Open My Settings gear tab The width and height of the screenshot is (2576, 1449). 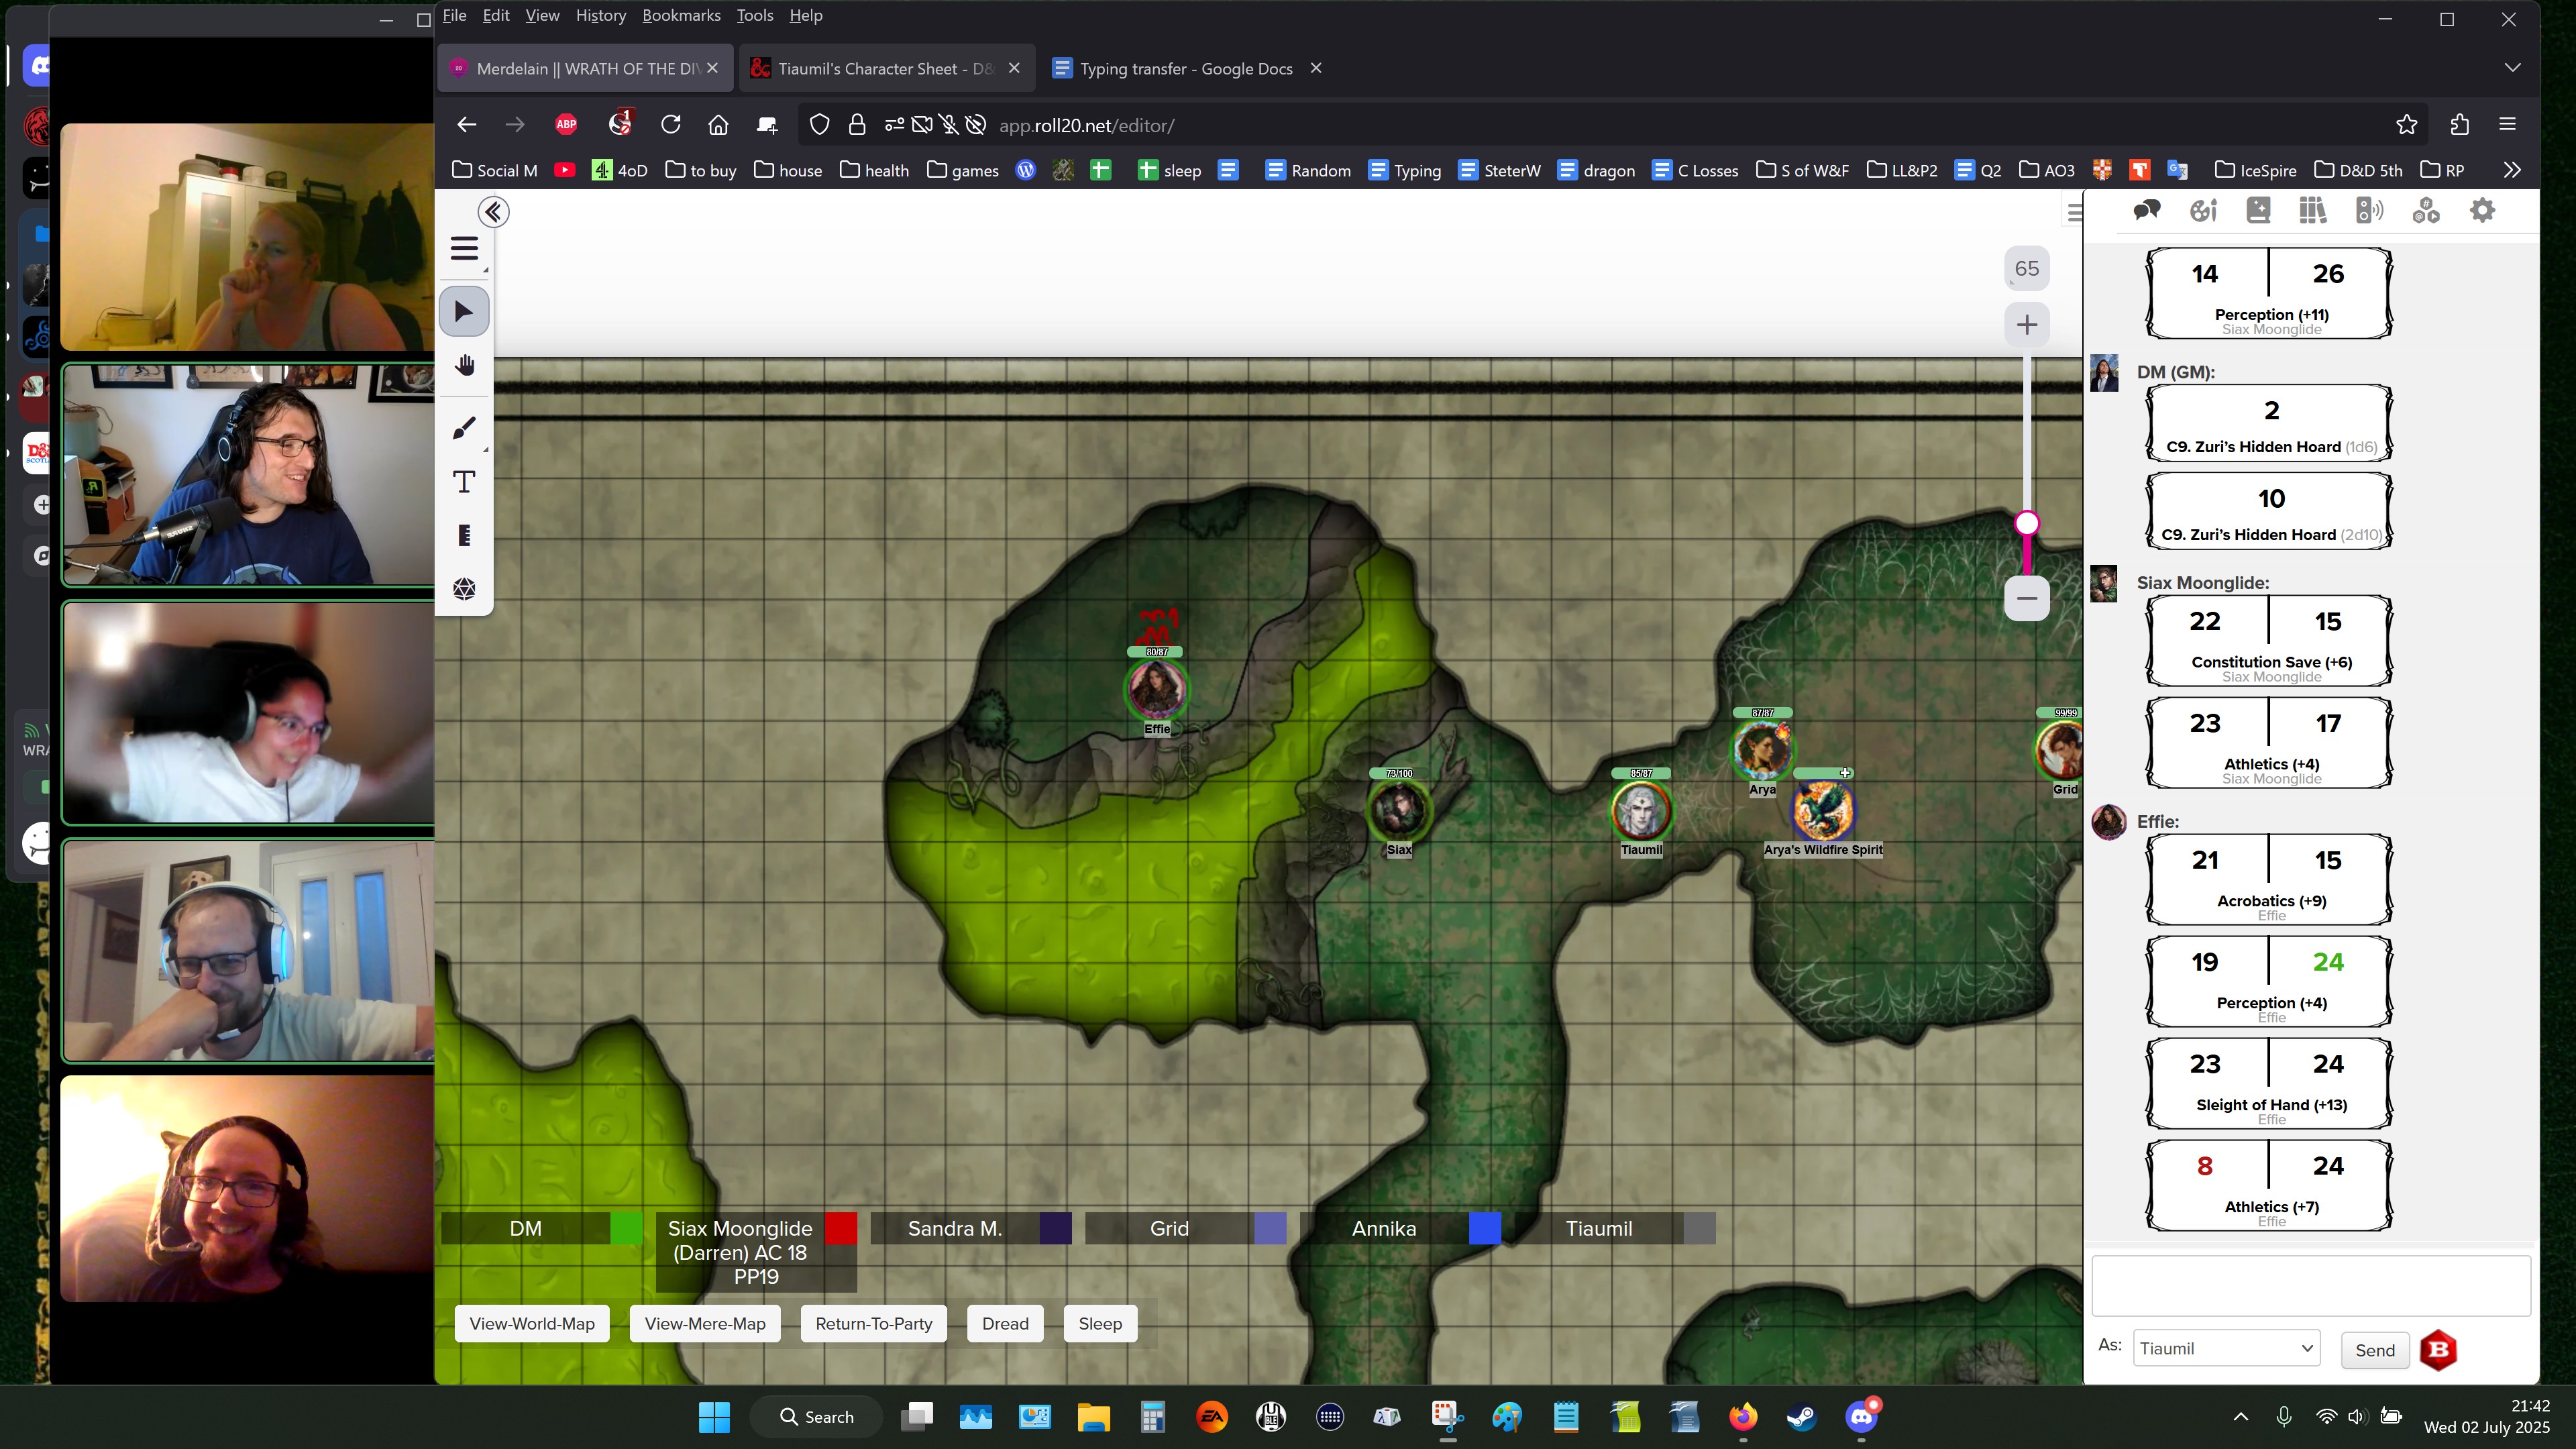click(2482, 210)
